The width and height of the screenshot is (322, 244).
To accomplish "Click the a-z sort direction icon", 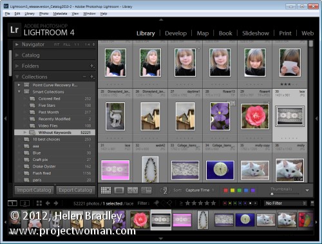I will tap(165, 190).
